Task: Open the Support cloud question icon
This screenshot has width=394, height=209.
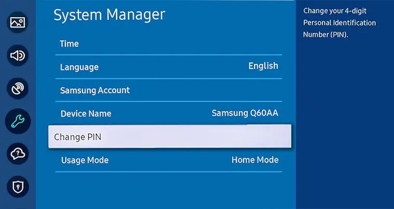Action: click(18, 154)
